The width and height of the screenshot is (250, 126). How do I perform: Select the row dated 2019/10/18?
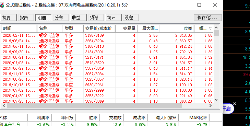tap(108, 85)
